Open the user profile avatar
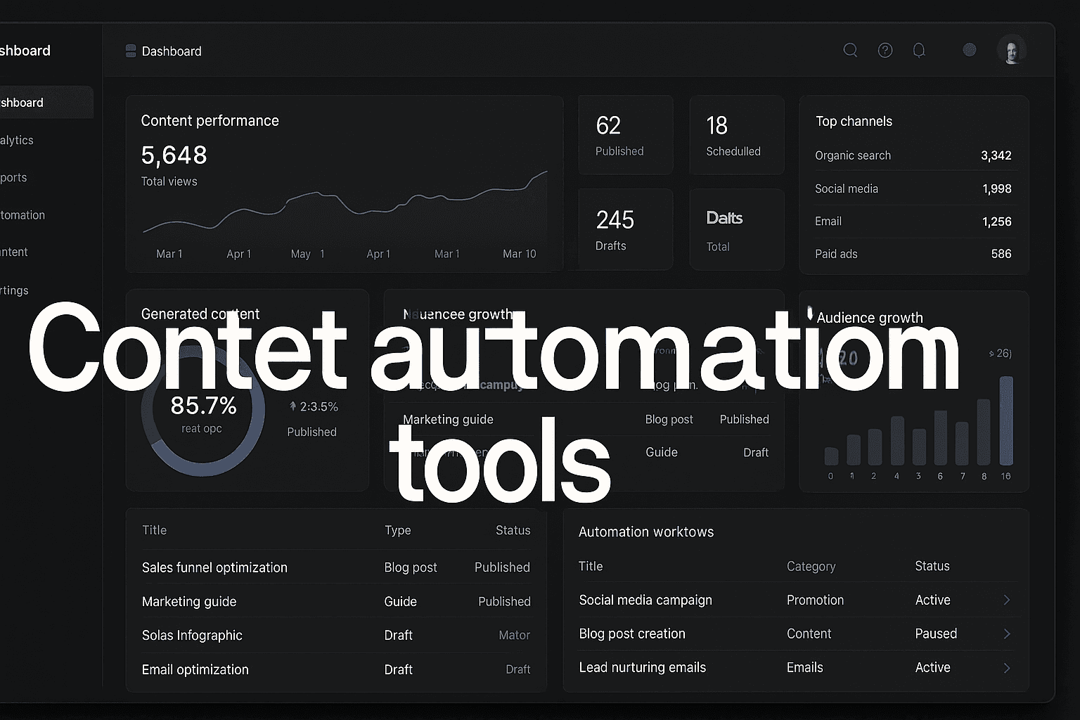Screen dimensions: 1080x720 [1011, 49]
